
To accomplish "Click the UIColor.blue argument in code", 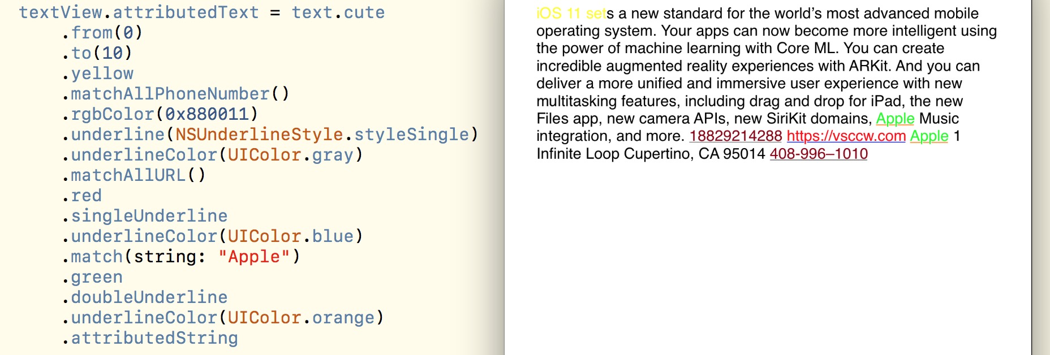I will tap(291, 236).
